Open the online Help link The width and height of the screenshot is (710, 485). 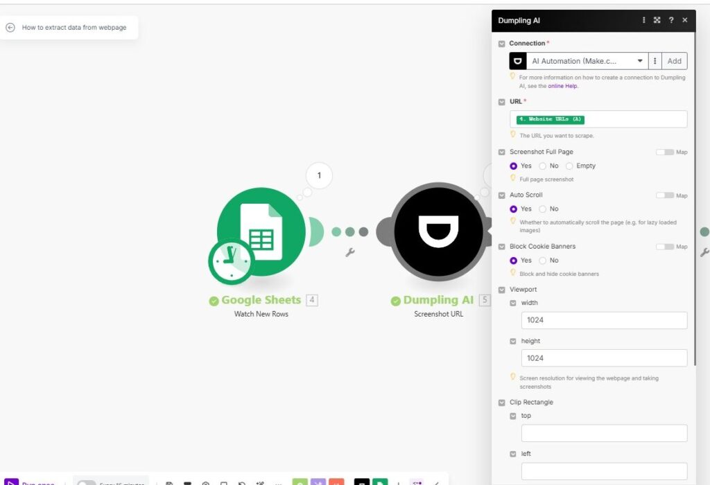tap(562, 86)
